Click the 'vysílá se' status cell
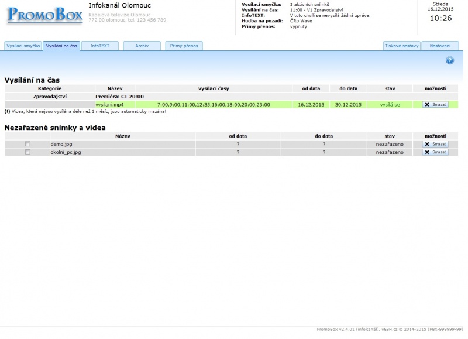 390,105
